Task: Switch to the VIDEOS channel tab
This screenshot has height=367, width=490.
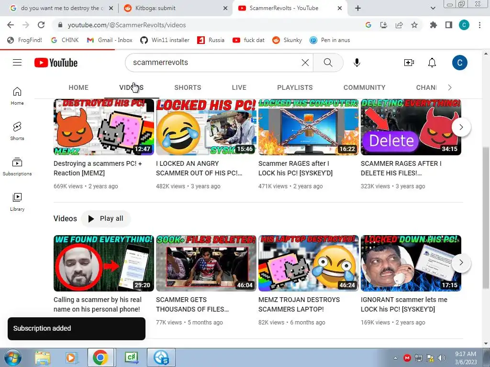Action: [x=131, y=87]
